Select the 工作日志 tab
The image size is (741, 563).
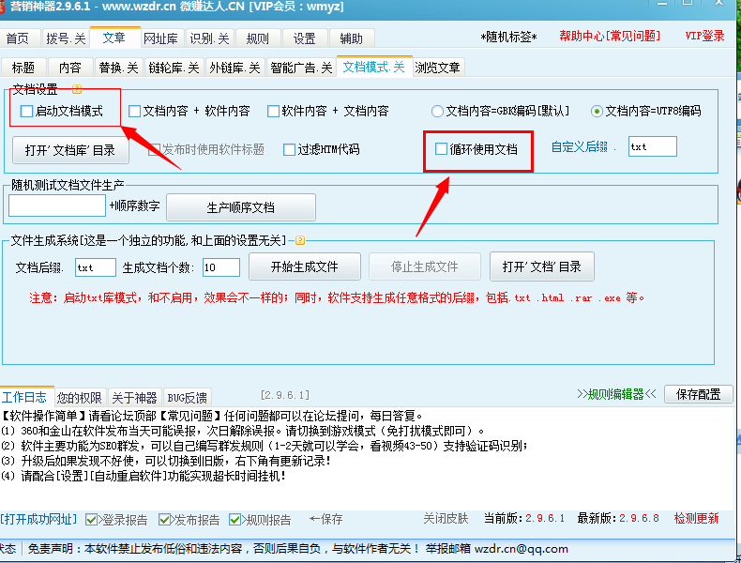pyautogui.click(x=27, y=397)
